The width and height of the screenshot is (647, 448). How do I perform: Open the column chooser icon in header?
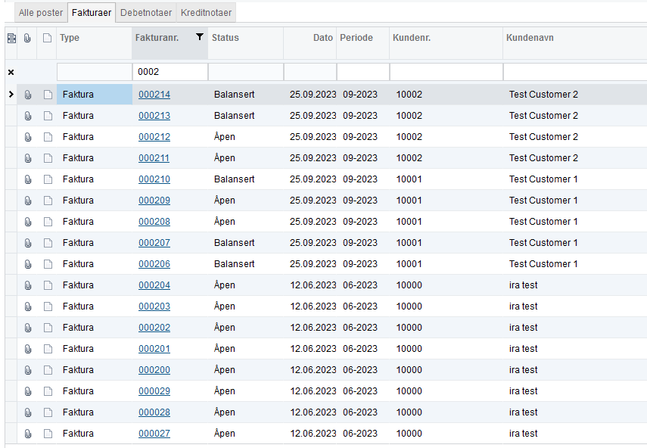(x=11, y=38)
